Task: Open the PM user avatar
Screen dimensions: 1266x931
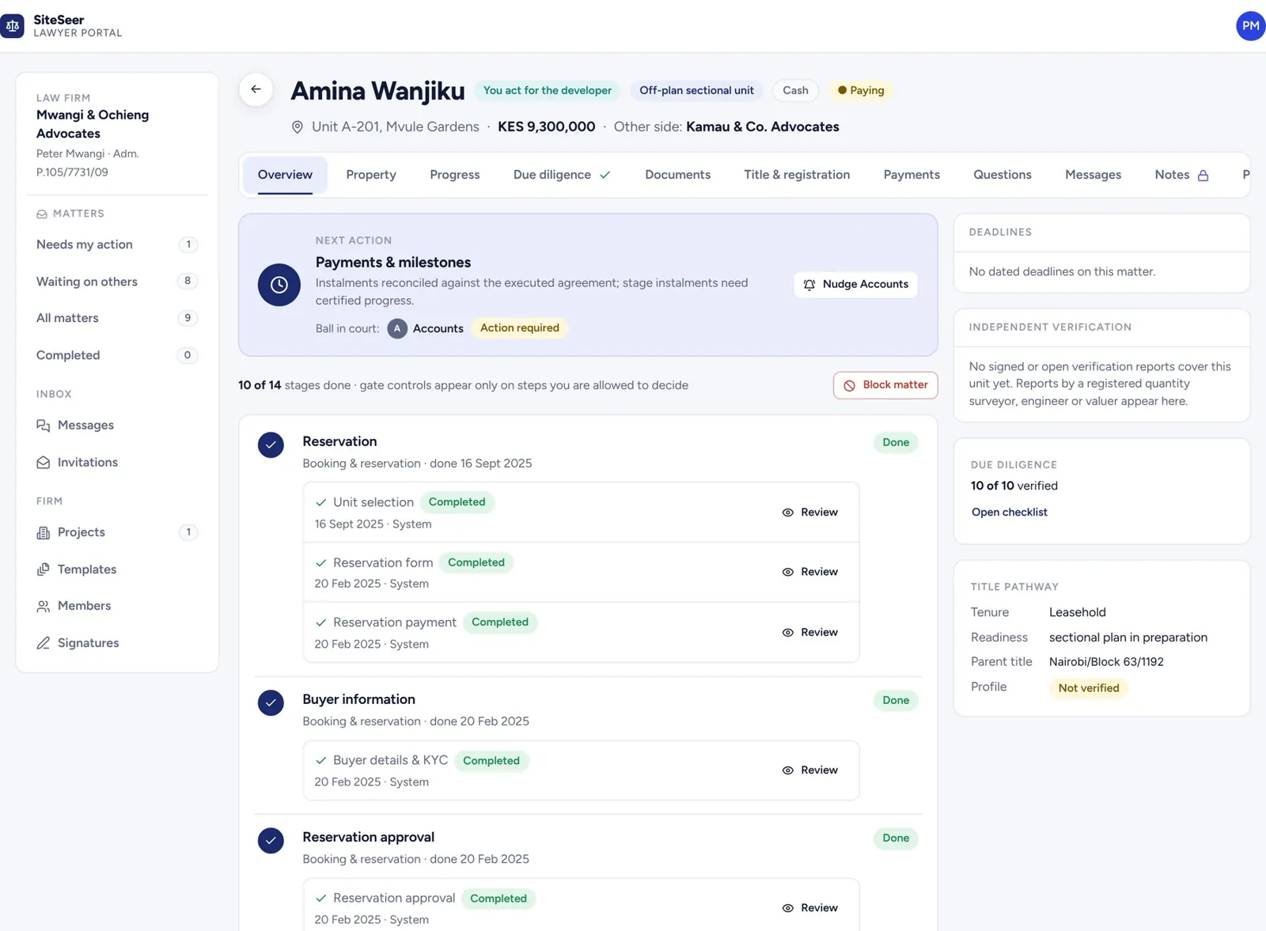Action: [x=1250, y=26]
